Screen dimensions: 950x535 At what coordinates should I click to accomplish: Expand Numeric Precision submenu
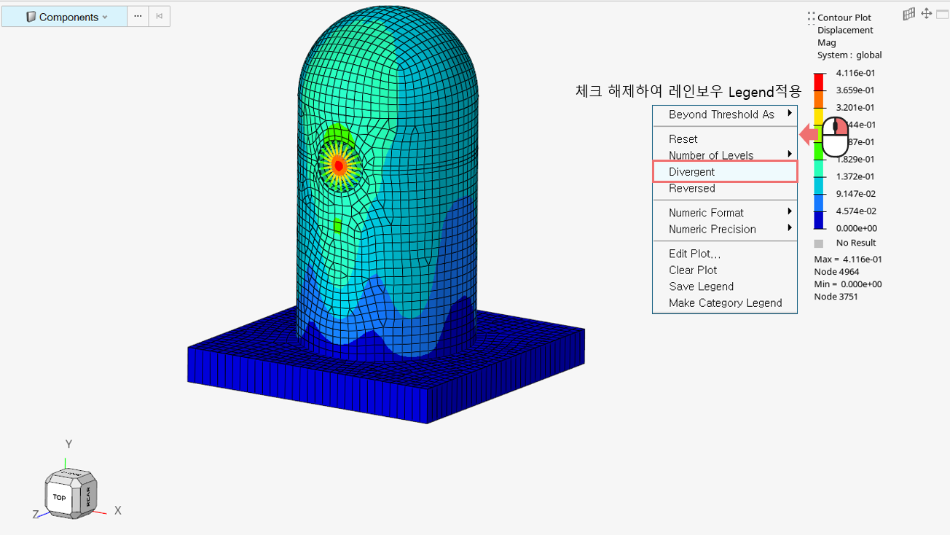point(725,229)
